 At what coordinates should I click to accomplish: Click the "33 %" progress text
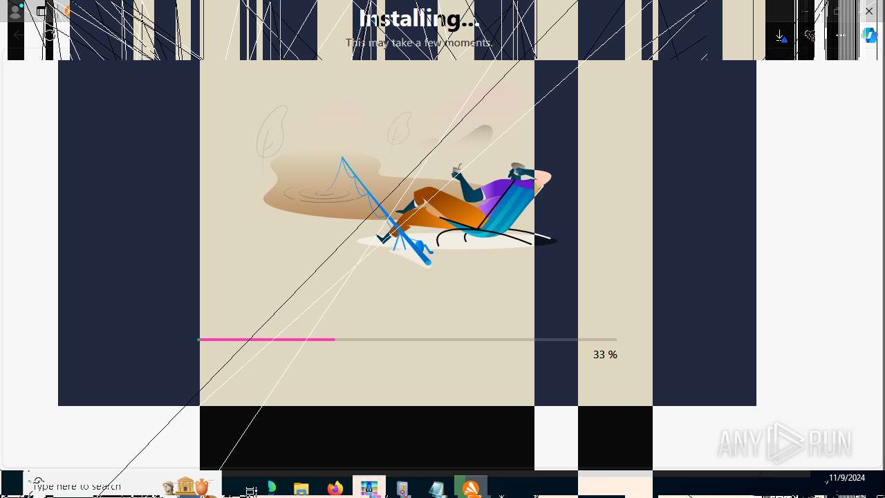pyautogui.click(x=605, y=355)
